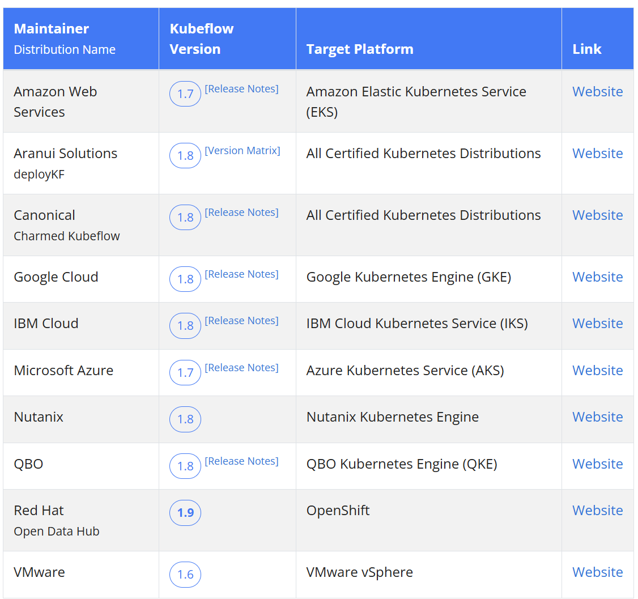Click the 1.7 badge for Microsoft Azure
This screenshot has height=599, width=638.
pyautogui.click(x=185, y=373)
